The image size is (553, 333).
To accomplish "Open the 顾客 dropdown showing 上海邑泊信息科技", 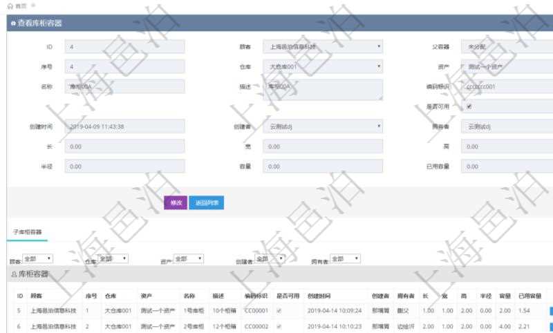I will point(323,47).
